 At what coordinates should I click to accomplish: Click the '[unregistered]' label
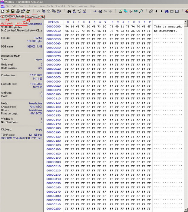point(35,24)
